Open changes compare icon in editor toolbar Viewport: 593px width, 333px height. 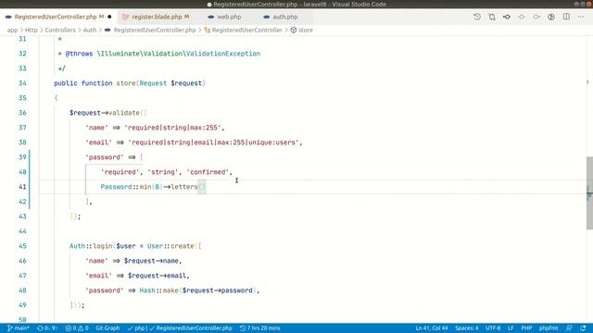492,17
